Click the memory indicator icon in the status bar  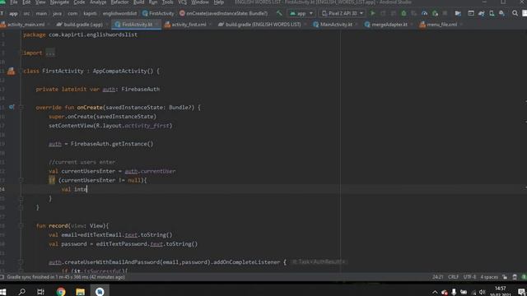(x=515, y=277)
